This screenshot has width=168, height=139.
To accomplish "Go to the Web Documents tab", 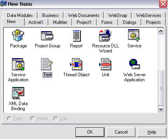I will point(84,15).
